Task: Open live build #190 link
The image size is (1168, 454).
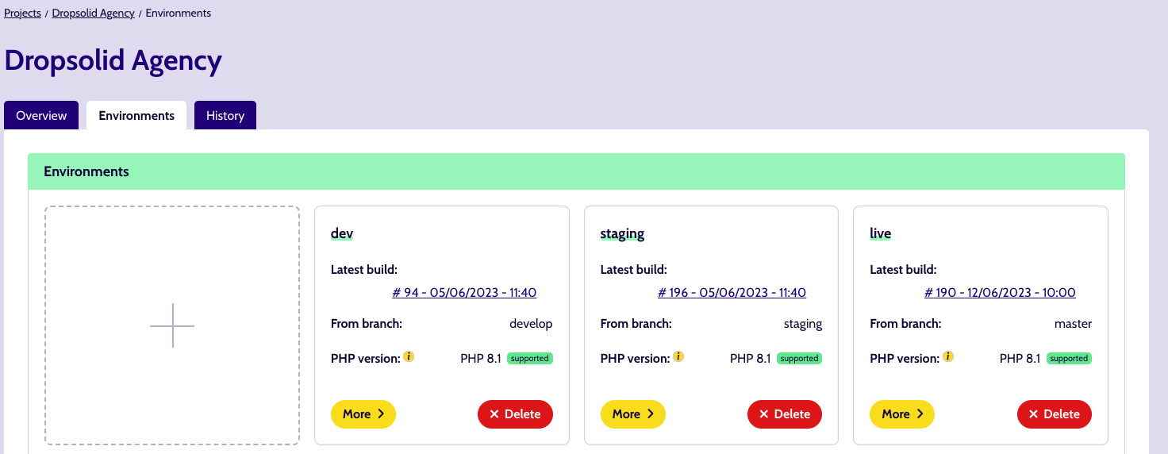Action: click(1000, 293)
